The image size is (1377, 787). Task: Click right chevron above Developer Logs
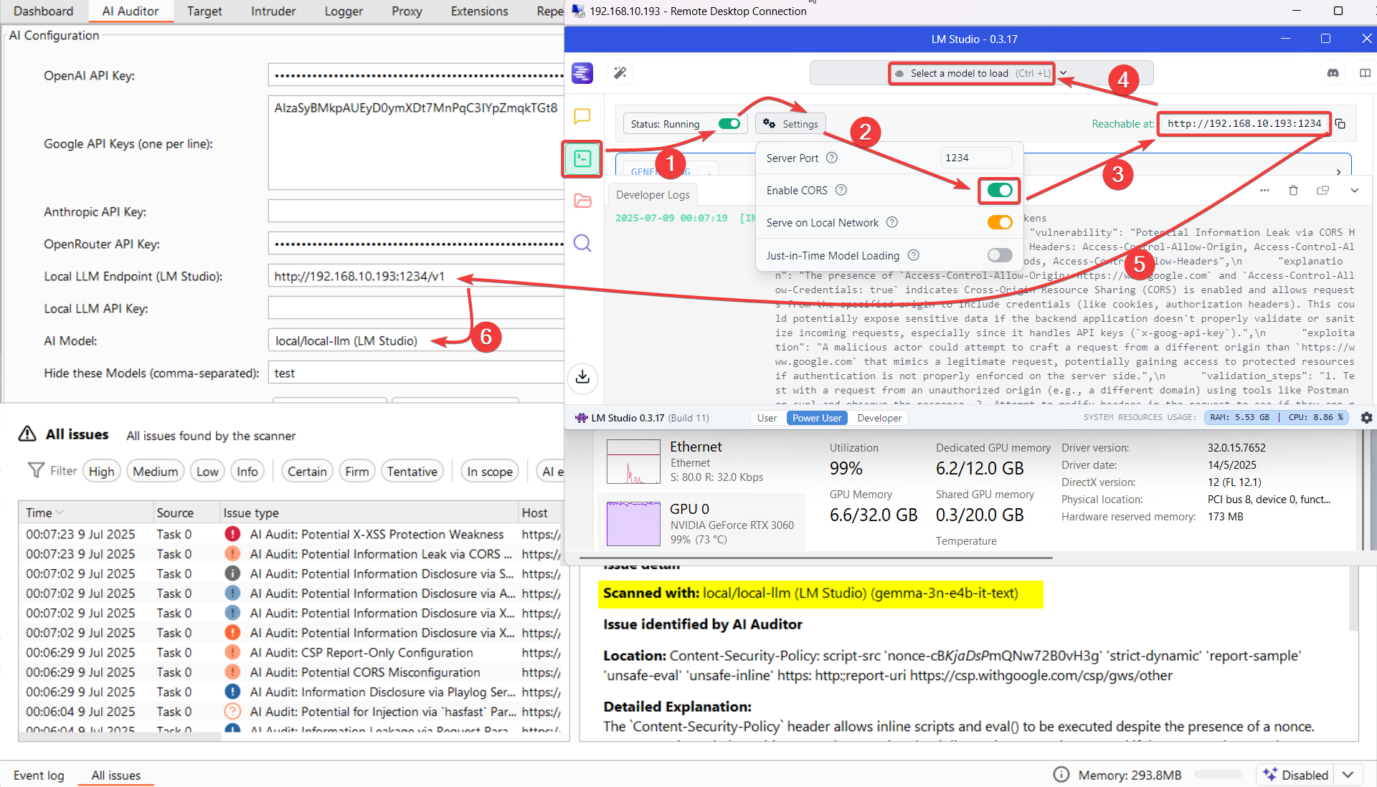[1338, 172]
